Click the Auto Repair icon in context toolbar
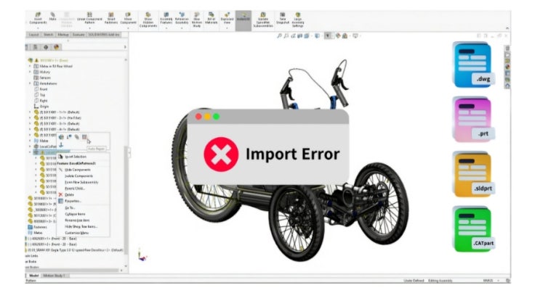The image size is (540, 293). point(84,137)
